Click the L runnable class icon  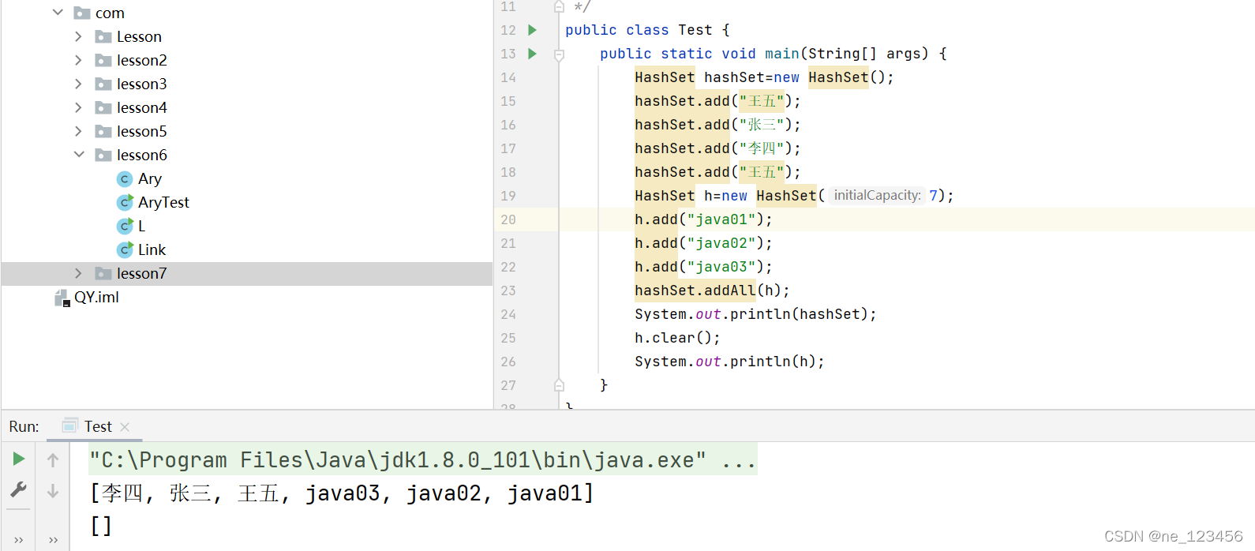pyautogui.click(x=125, y=227)
